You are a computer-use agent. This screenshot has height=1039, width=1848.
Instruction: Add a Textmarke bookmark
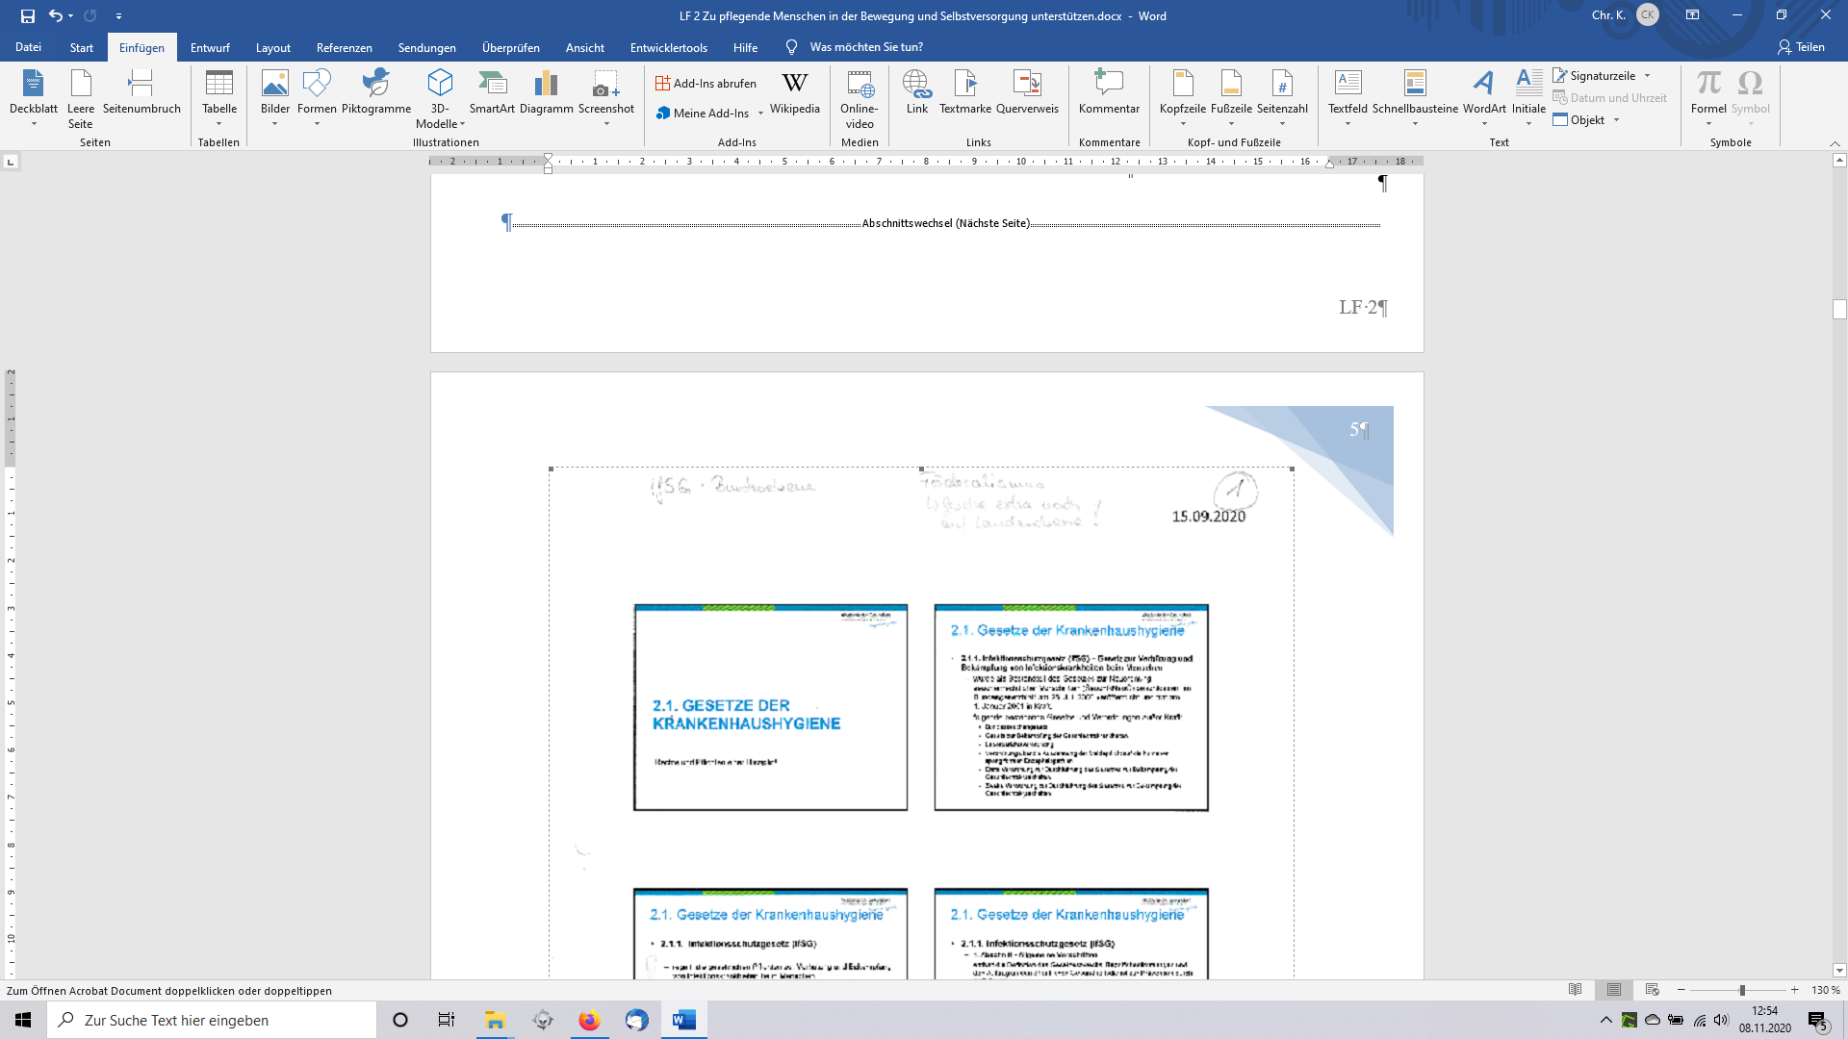click(x=964, y=92)
